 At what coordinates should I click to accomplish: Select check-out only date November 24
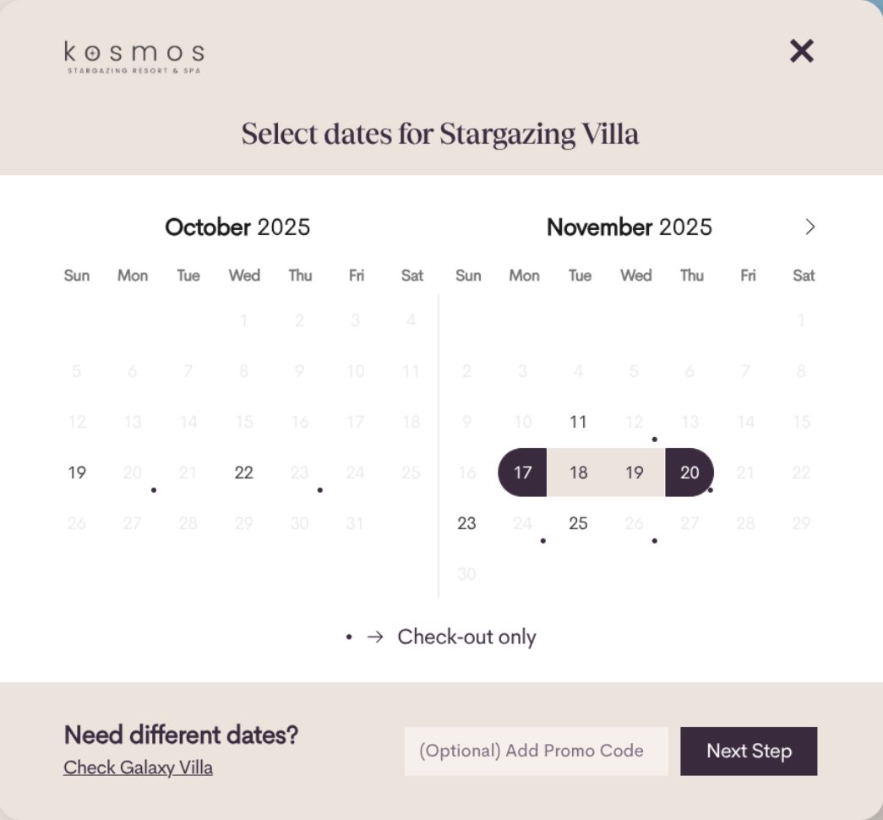pos(523,523)
